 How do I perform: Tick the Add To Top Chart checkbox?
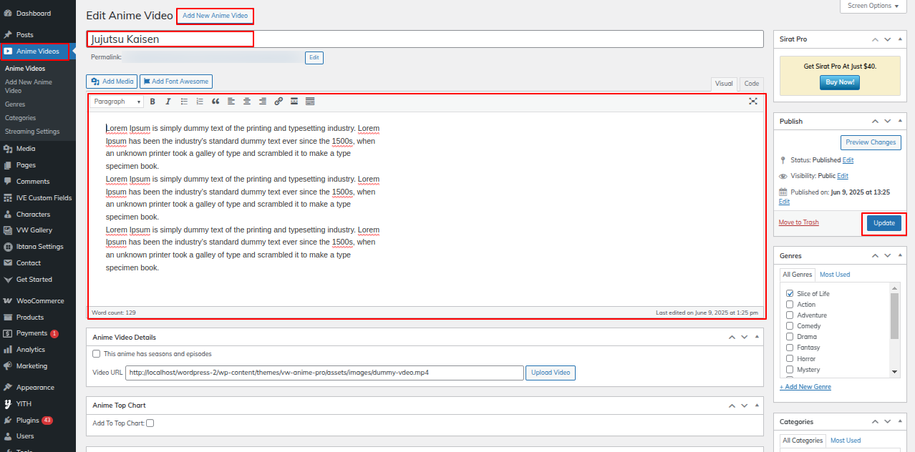[150, 423]
